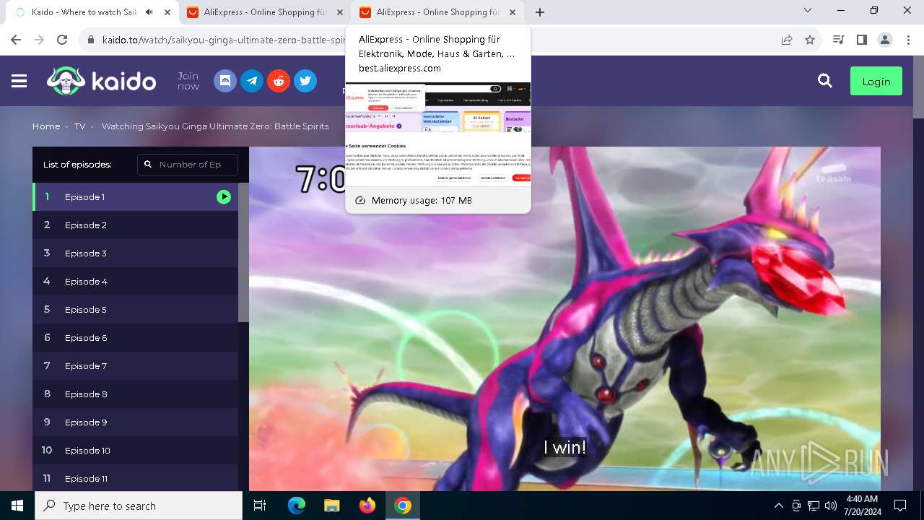Open the Telegram channel link

point(252,81)
